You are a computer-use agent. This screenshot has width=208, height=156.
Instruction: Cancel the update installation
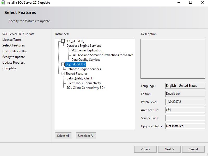193,149
